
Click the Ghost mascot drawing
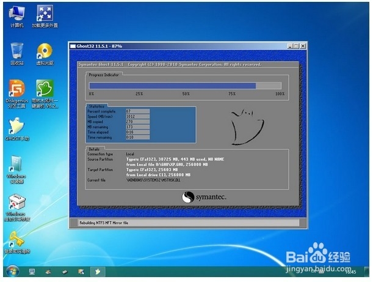tap(247, 127)
